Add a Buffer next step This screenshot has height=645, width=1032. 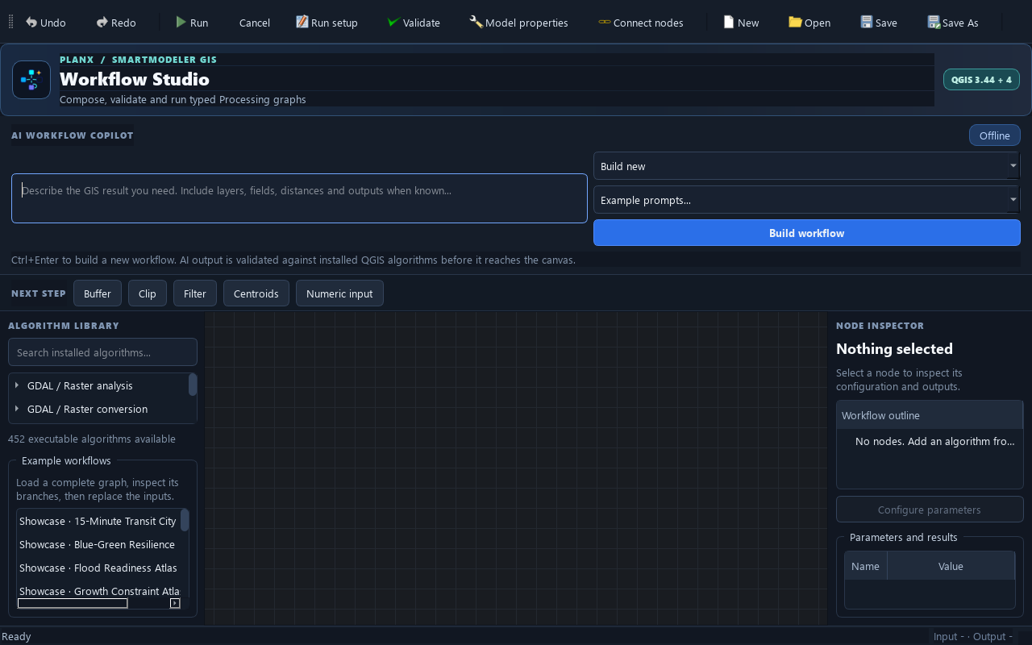(x=98, y=293)
